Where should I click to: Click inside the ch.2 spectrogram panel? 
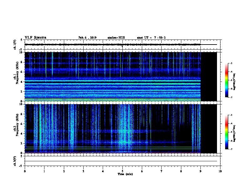pyautogui.click(x=113, y=129)
